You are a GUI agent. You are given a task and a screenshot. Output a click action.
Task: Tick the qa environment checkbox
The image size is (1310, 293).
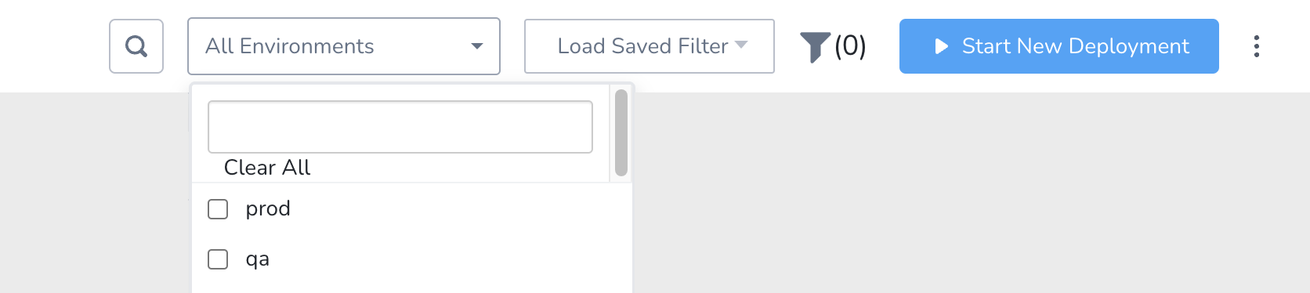pos(218,259)
